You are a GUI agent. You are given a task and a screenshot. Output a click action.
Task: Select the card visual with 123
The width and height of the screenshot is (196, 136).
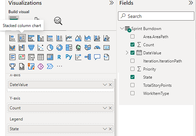pyautogui.click(x=107, y=48)
